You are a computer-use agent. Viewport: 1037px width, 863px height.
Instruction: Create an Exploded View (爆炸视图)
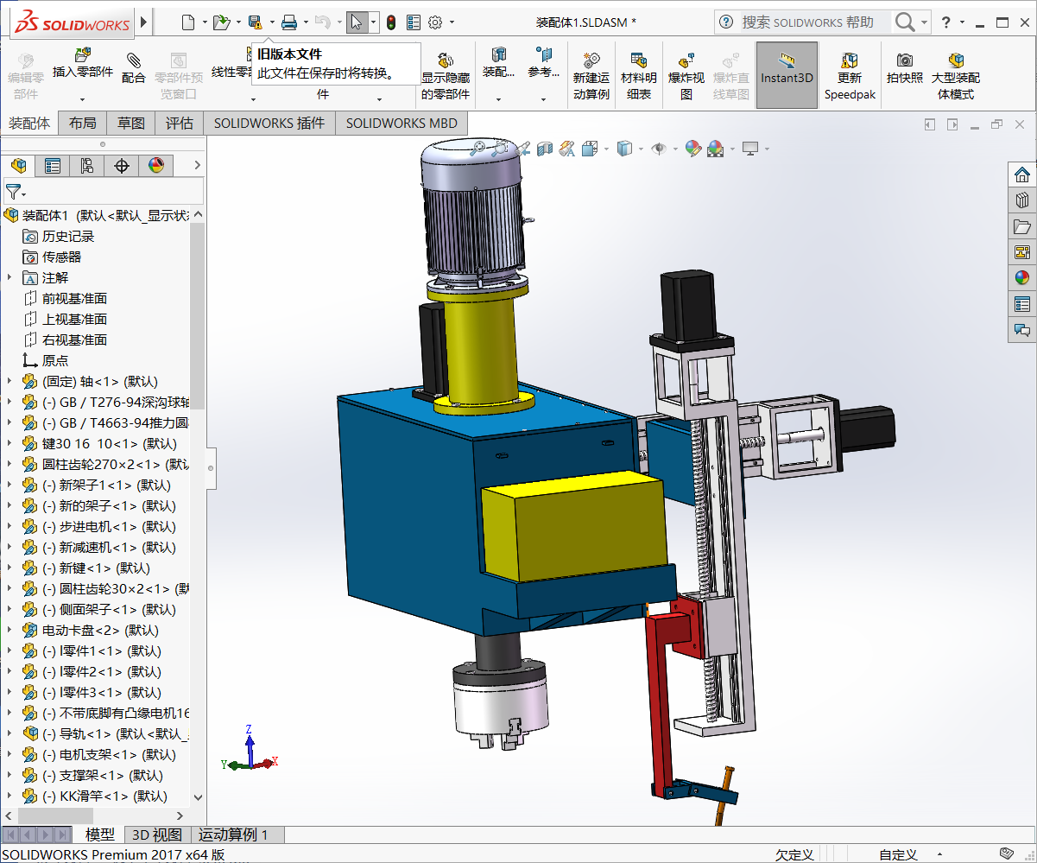[x=686, y=76]
